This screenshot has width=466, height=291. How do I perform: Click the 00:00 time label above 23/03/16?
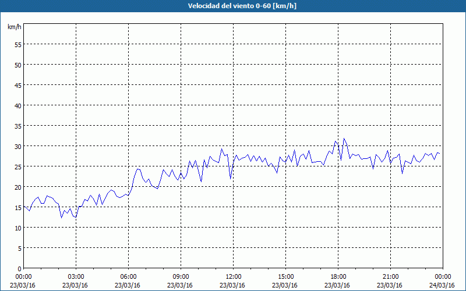(23, 276)
